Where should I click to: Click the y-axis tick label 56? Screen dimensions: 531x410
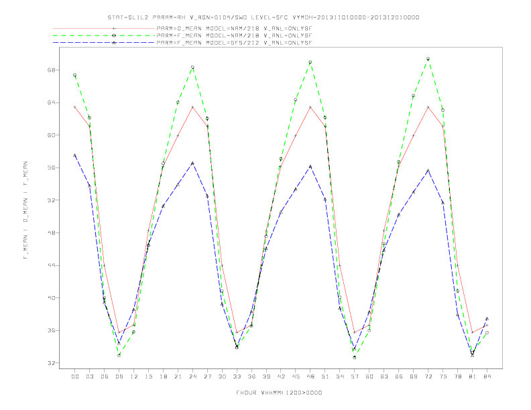click(51, 167)
